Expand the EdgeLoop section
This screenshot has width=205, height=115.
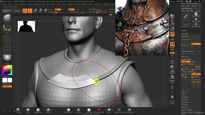(184, 92)
